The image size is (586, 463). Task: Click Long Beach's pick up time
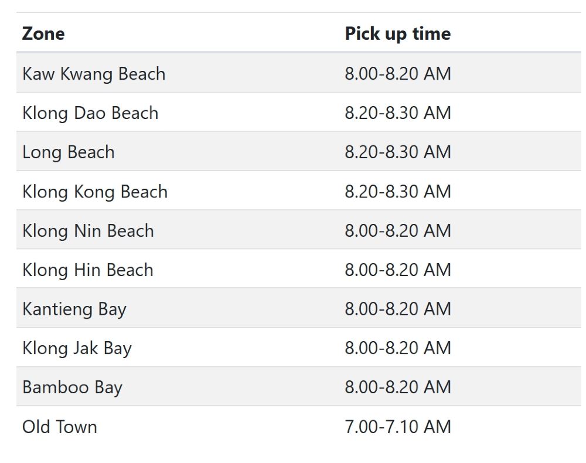pos(398,152)
